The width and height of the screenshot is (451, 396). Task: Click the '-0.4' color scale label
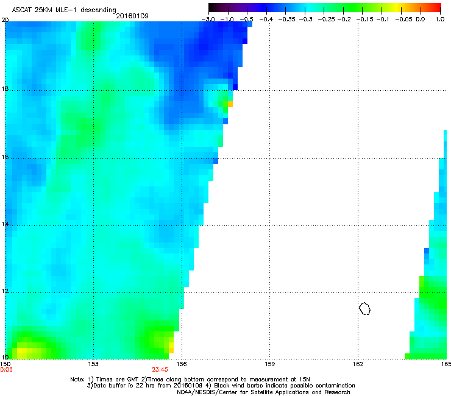click(x=266, y=19)
